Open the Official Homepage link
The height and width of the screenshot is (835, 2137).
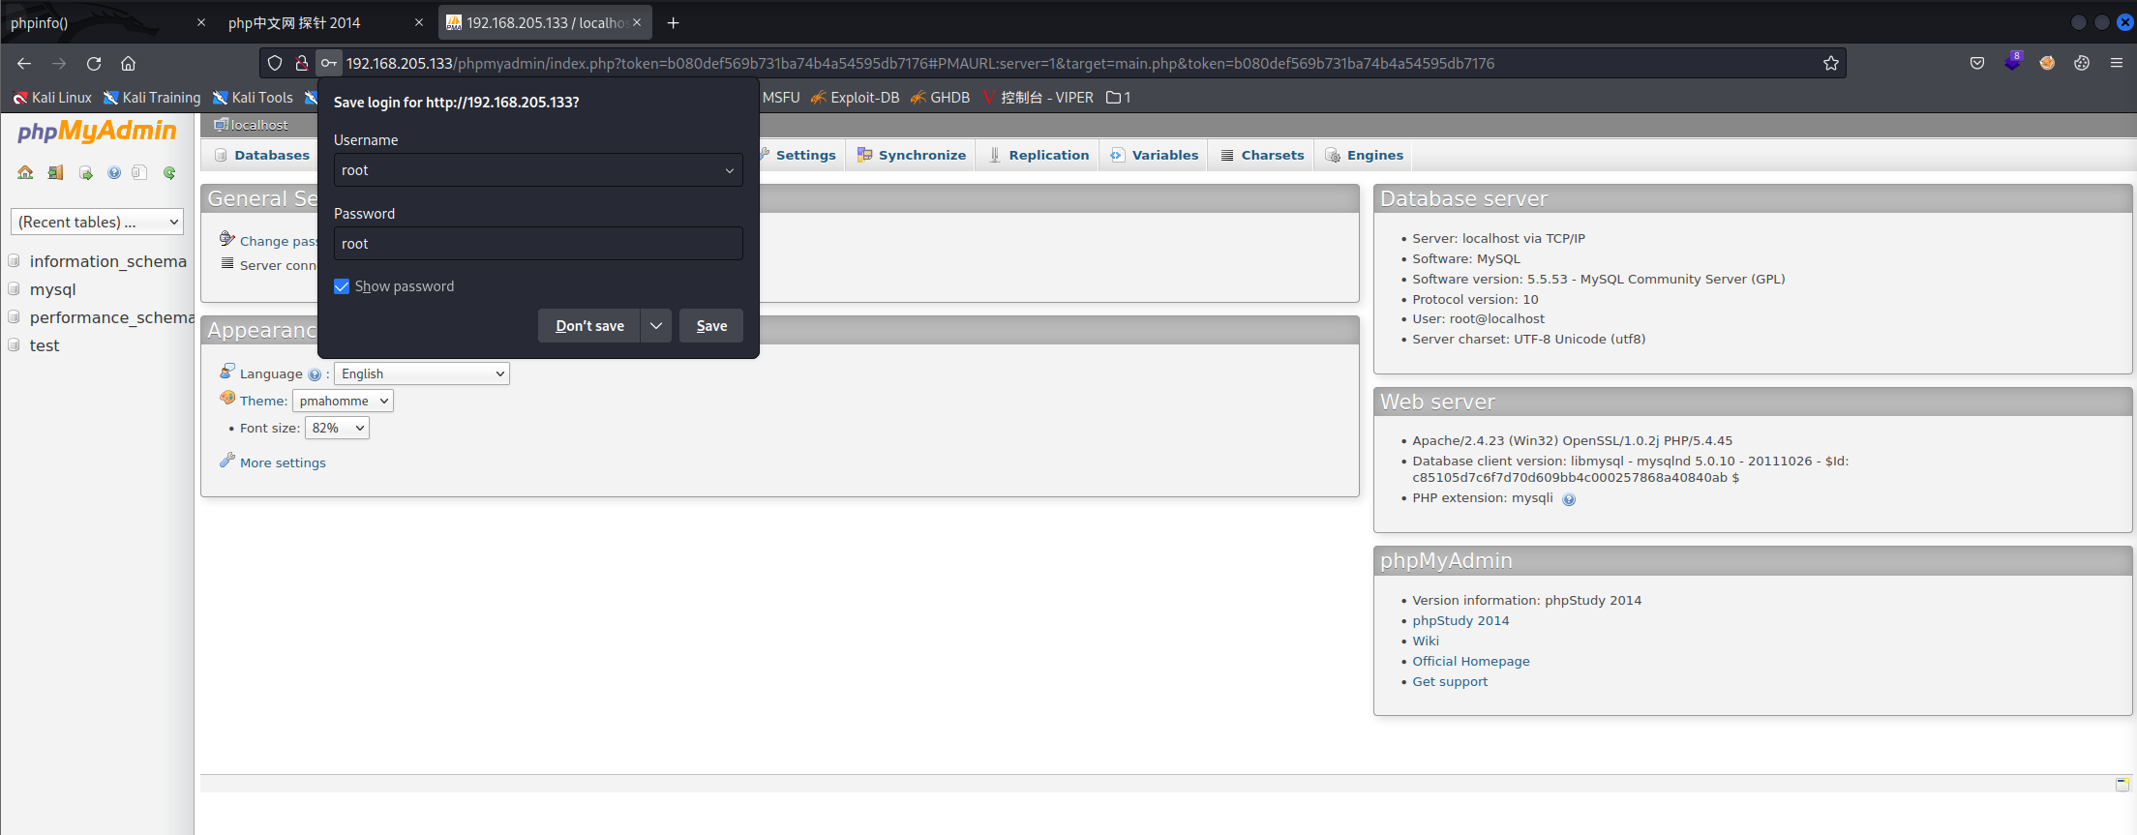click(1471, 662)
